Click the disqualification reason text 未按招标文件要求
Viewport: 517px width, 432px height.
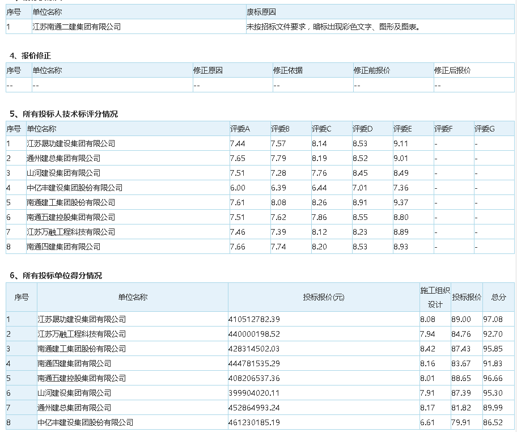tap(276, 27)
